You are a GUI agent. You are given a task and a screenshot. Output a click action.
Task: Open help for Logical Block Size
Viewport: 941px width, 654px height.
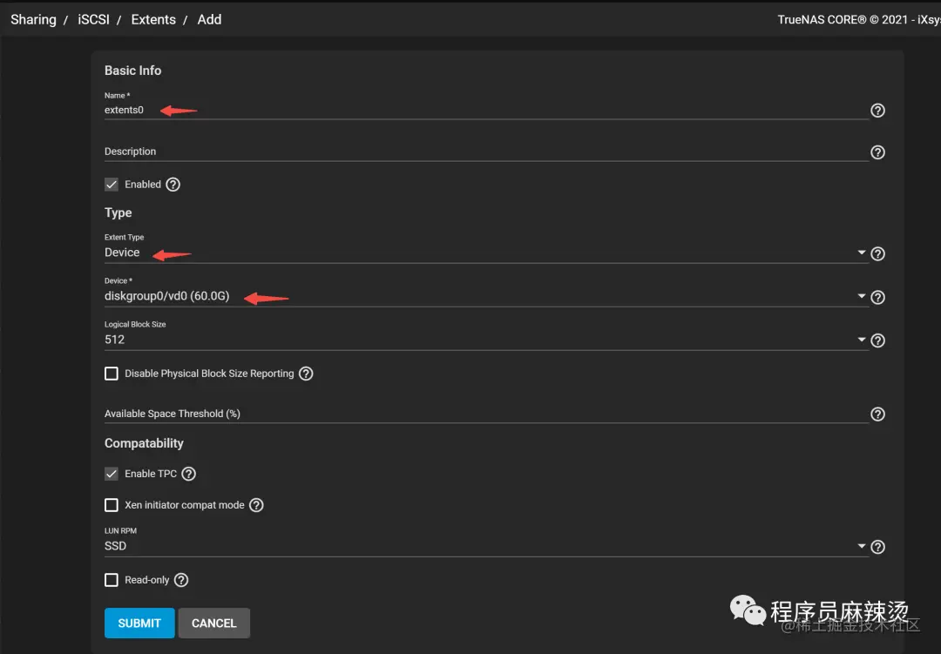(x=877, y=340)
